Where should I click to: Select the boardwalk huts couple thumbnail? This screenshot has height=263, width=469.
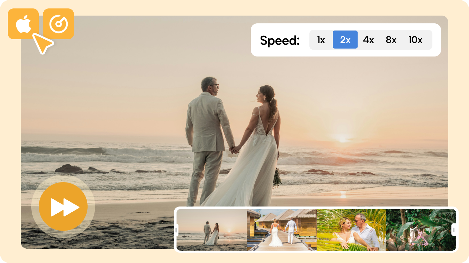click(282, 230)
